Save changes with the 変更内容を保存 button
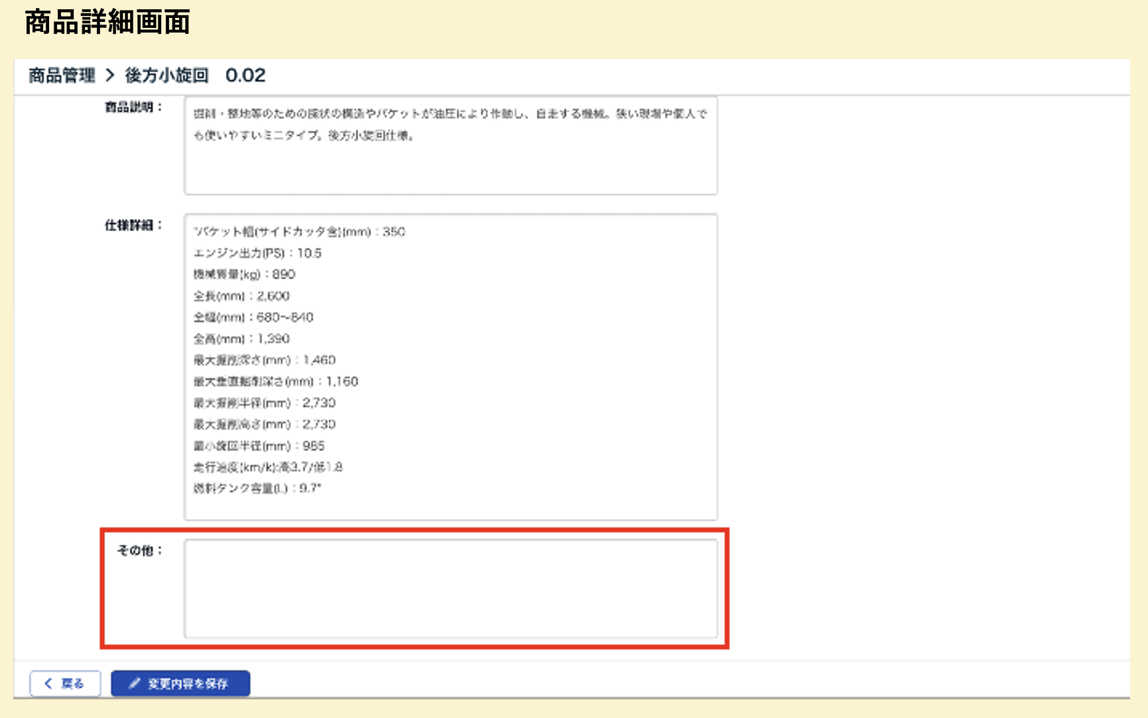Image resolution: width=1148 pixels, height=718 pixels. tap(180, 683)
